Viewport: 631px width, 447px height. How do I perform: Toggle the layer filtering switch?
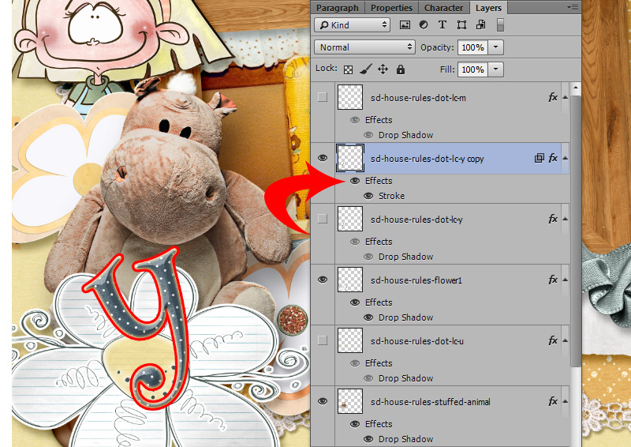(500, 25)
